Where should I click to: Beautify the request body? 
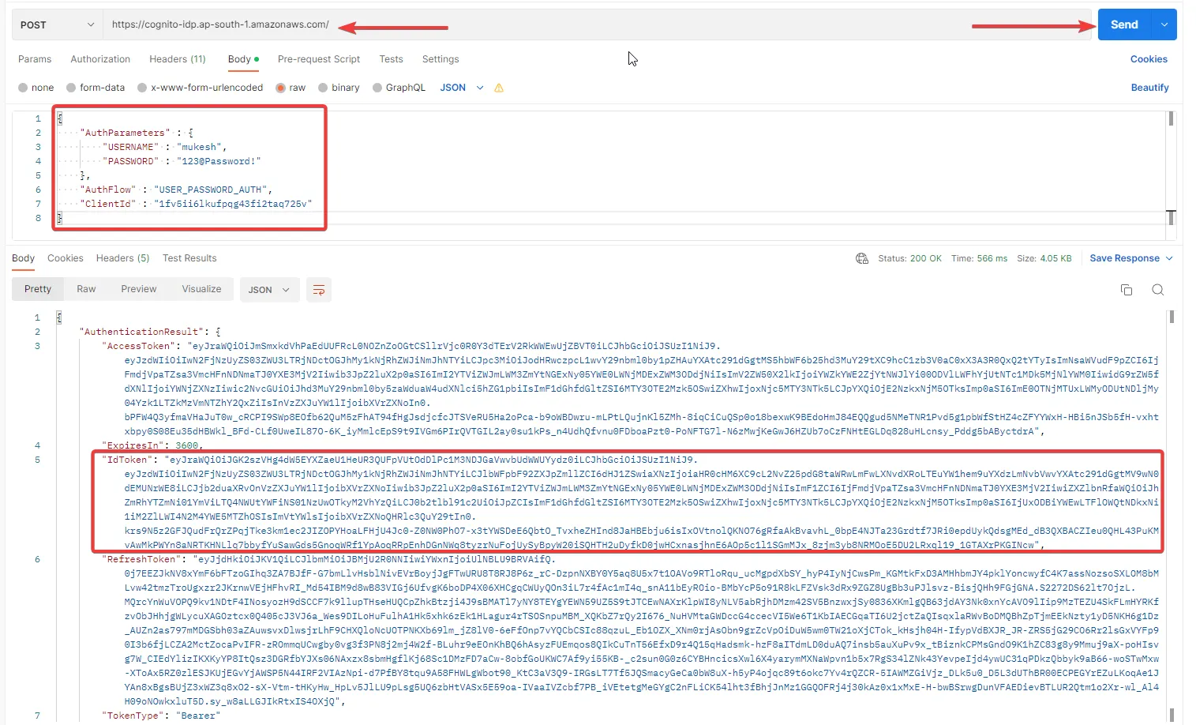[x=1149, y=88]
